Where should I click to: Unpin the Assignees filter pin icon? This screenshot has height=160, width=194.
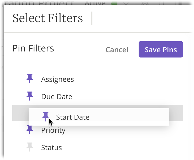(x=30, y=79)
